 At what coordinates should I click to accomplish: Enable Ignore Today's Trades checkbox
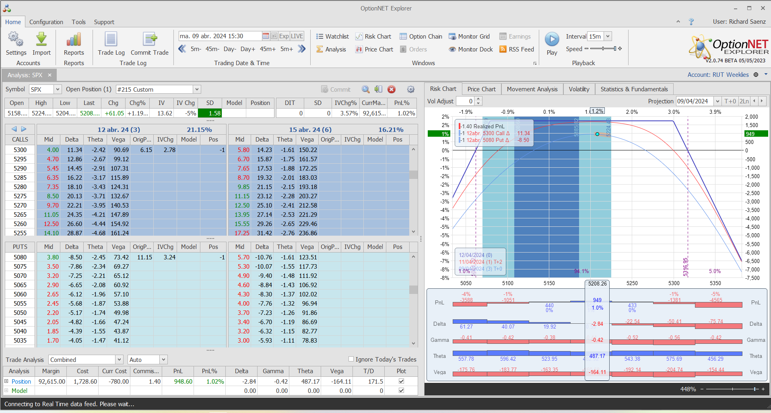pyautogui.click(x=351, y=359)
